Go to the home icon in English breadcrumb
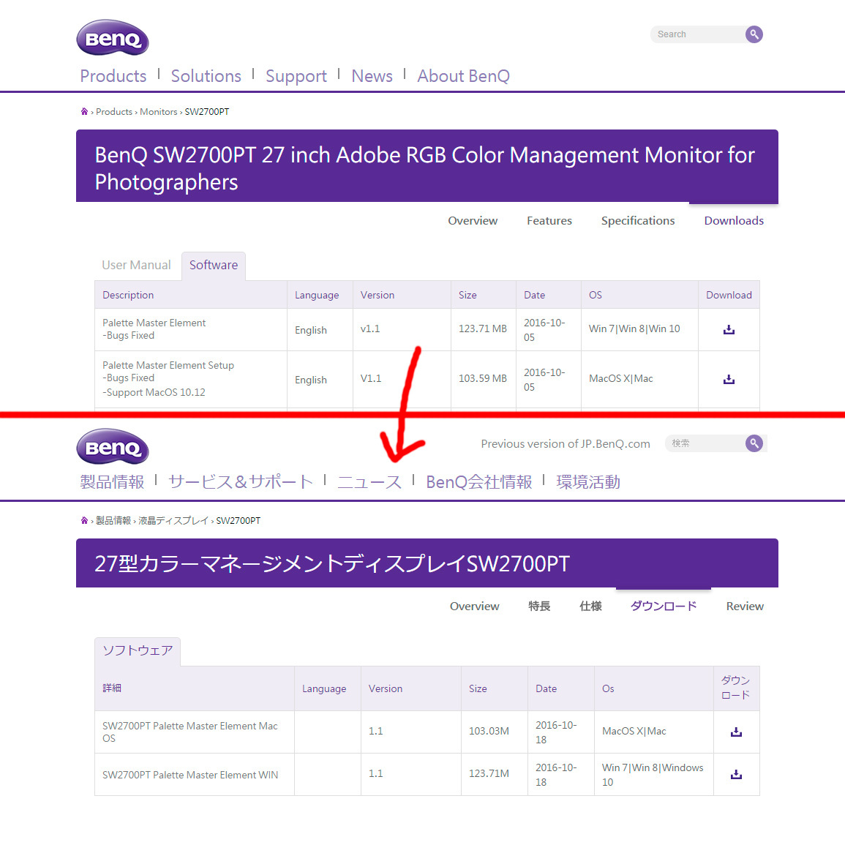This screenshot has height=845, width=845. 85,111
